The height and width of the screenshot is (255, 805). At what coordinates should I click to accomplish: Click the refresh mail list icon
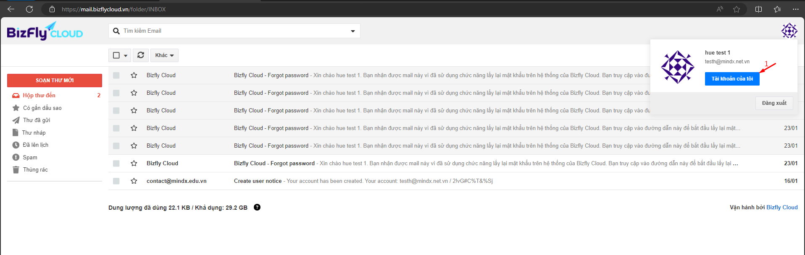[x=141, y=55]
